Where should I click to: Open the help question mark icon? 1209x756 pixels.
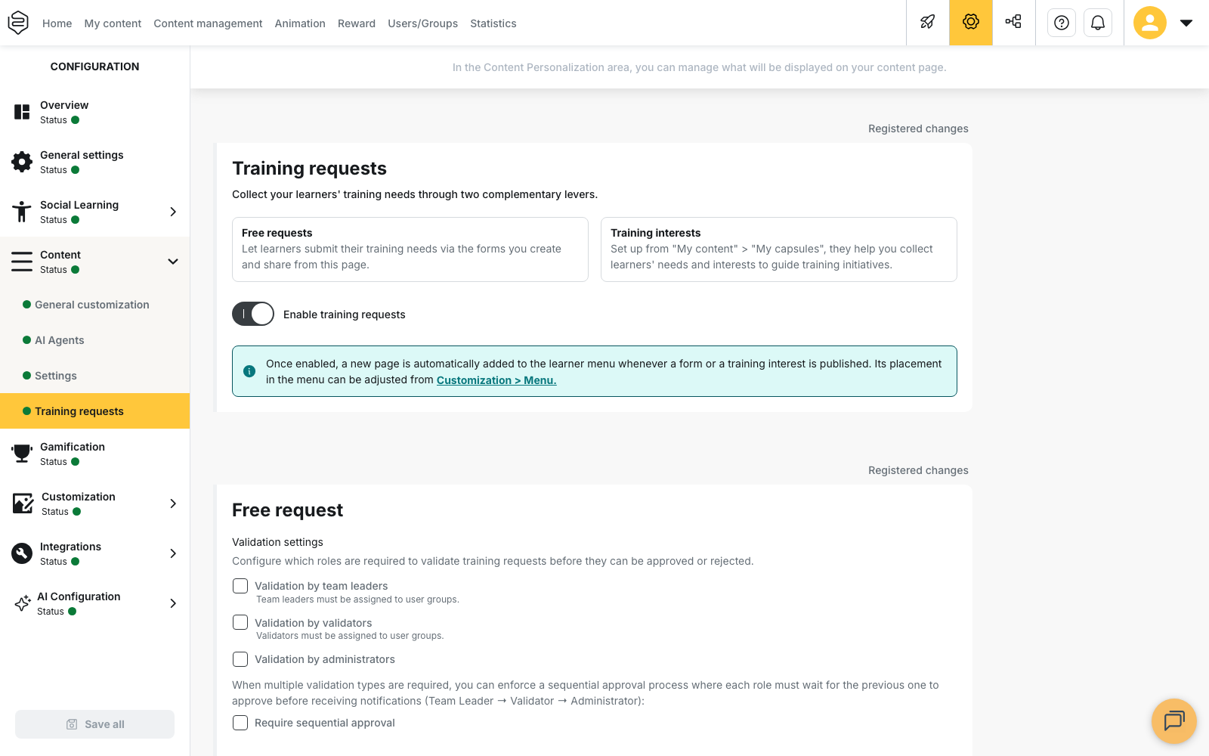[1062, 23]
